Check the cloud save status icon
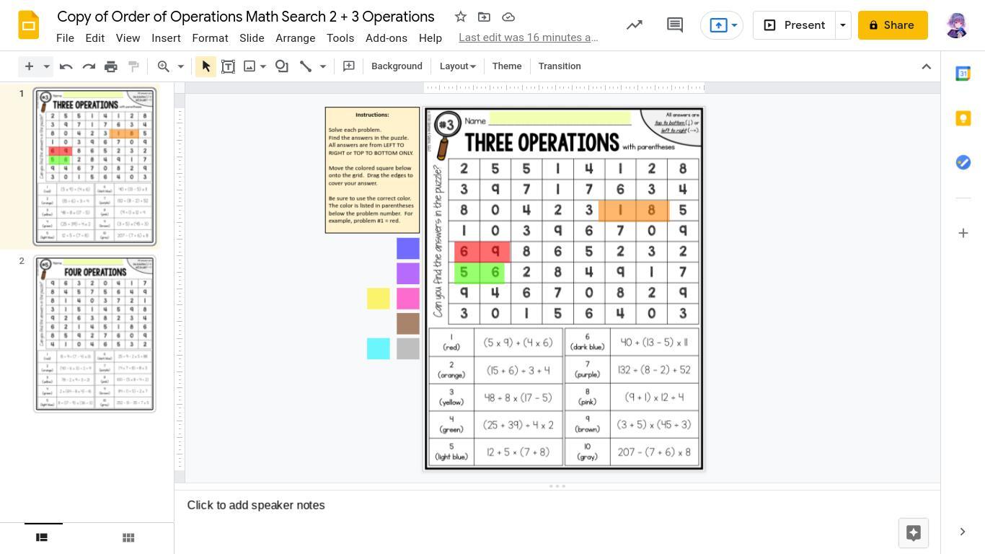 [508, 17]
